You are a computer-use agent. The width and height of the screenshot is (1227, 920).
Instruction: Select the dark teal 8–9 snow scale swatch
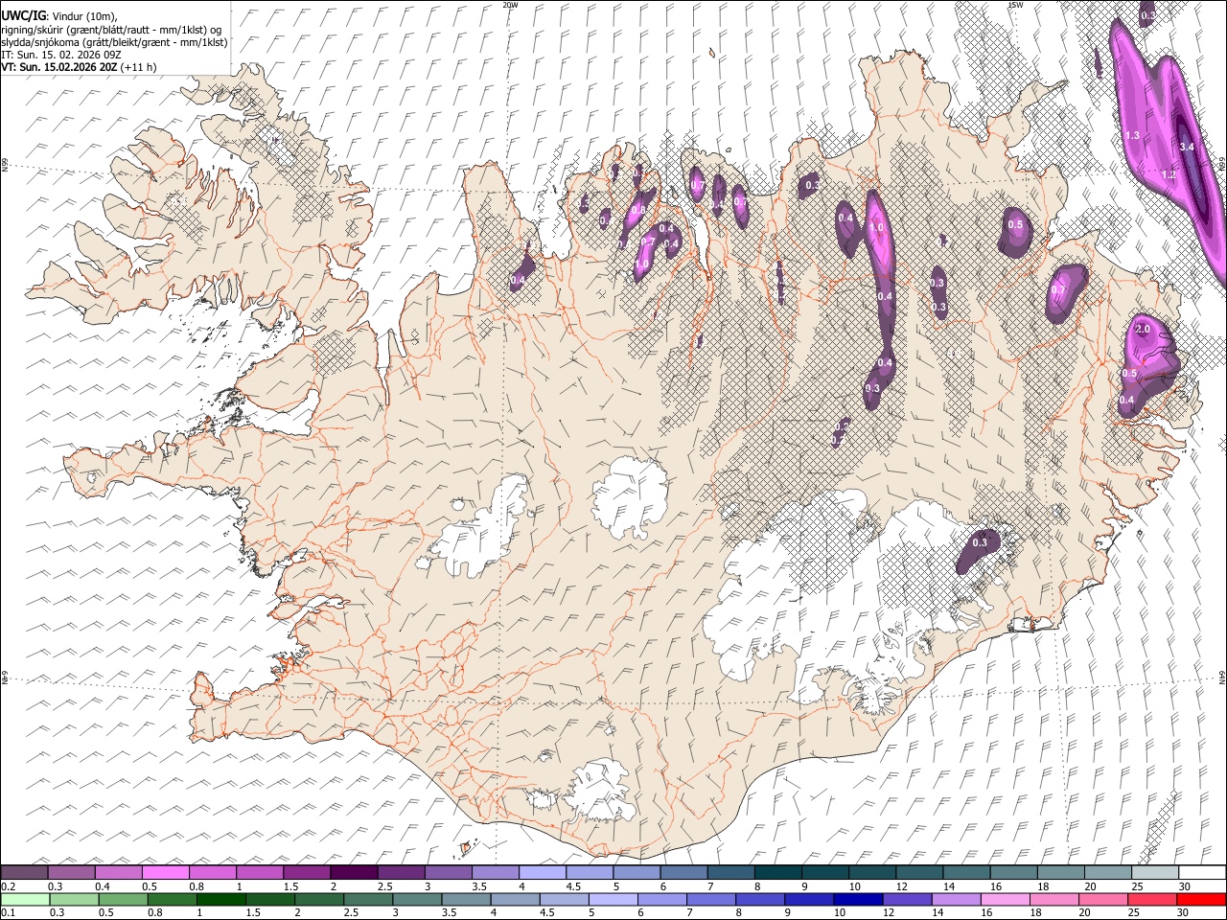click(778, 873)
